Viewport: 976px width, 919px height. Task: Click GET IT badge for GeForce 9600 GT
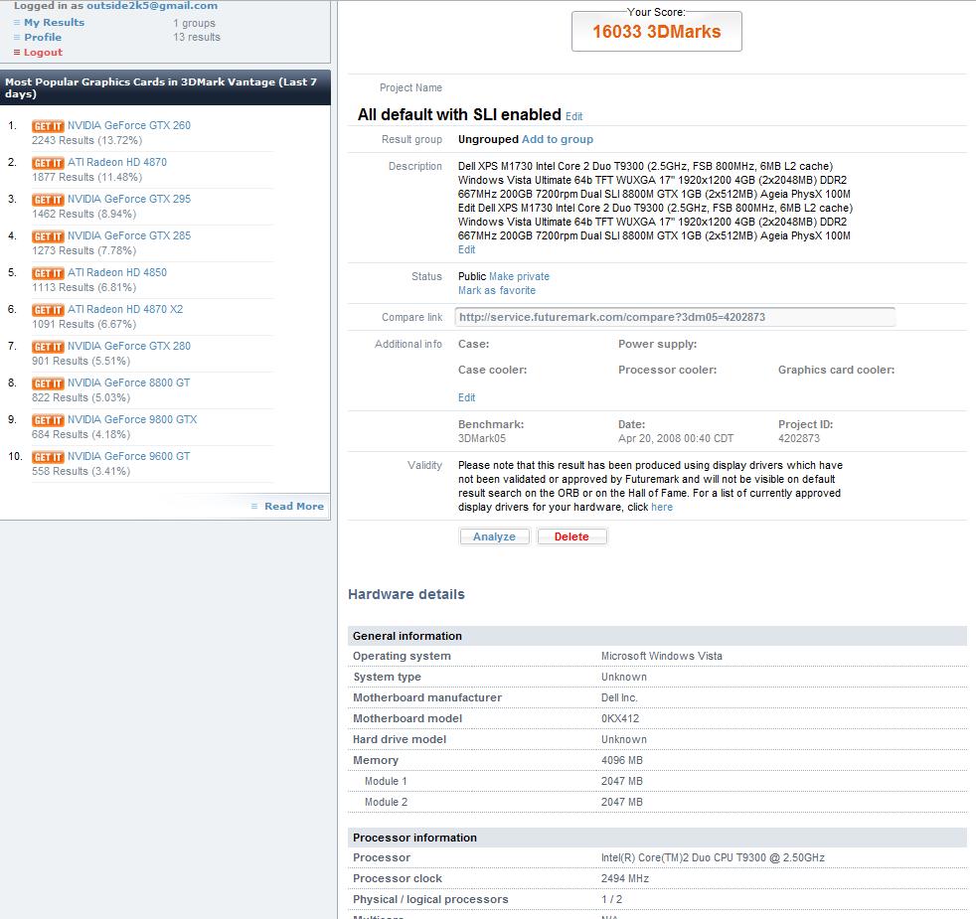pos(48,457)
